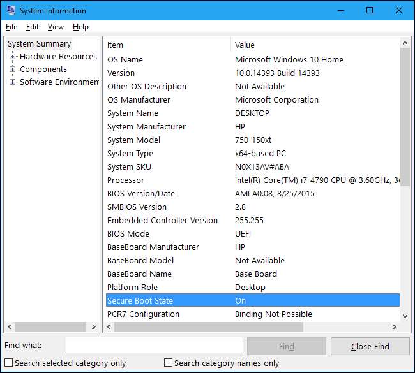Click the tree pane scroll left arrow
The image size is (415, 373).
(8, 327)
